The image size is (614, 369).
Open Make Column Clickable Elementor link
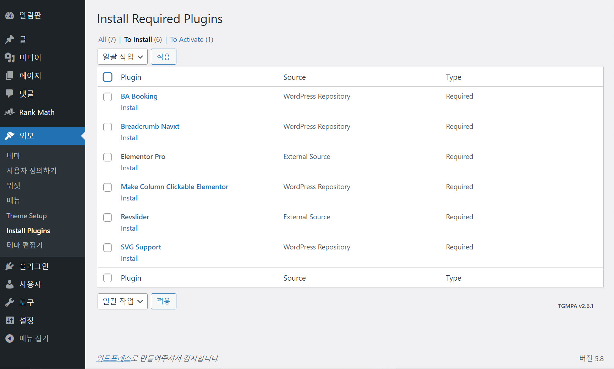point(175,187)
